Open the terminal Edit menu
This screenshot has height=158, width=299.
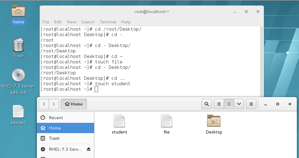click(58, 22)
